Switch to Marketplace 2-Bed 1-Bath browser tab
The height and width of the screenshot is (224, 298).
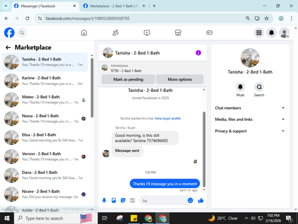click(114, 6)
